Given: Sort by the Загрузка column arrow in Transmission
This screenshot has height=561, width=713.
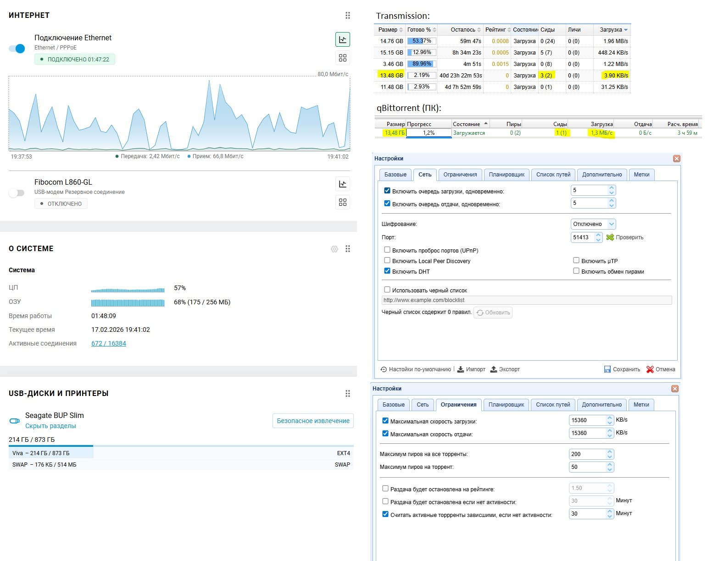Looking at the screenshot, I should (x=626, y=30).
